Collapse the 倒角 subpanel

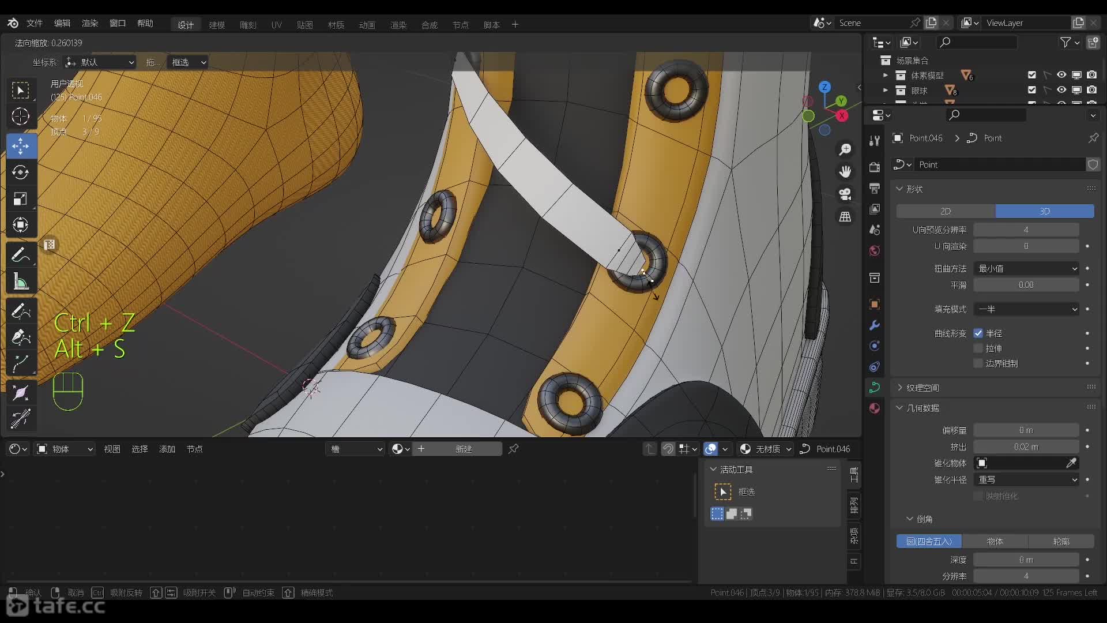(910, 519)
